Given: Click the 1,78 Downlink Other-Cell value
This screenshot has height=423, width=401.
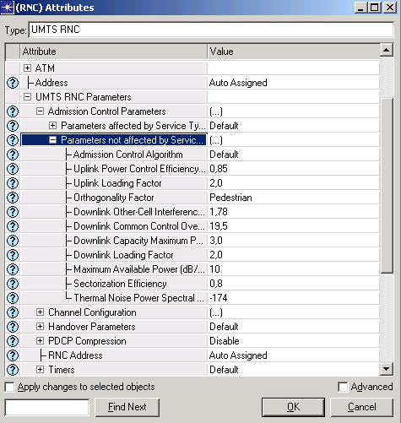Looking at the screenshot, I should point(219,212).
